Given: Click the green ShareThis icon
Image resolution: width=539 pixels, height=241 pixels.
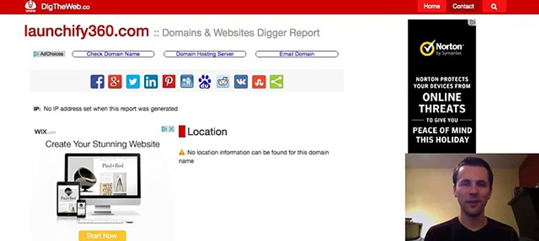Looking at the screenshot, I should click(276, 82).
